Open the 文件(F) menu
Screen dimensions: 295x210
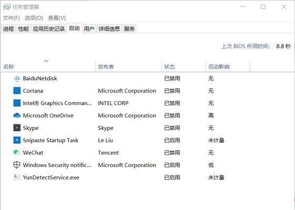12,18
